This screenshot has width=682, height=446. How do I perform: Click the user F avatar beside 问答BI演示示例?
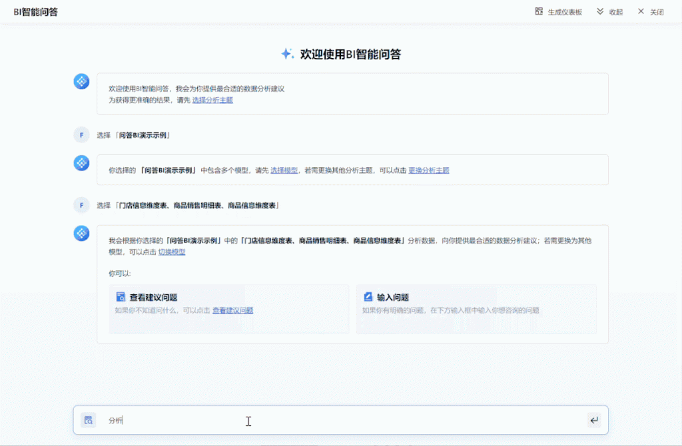[81, 135]
